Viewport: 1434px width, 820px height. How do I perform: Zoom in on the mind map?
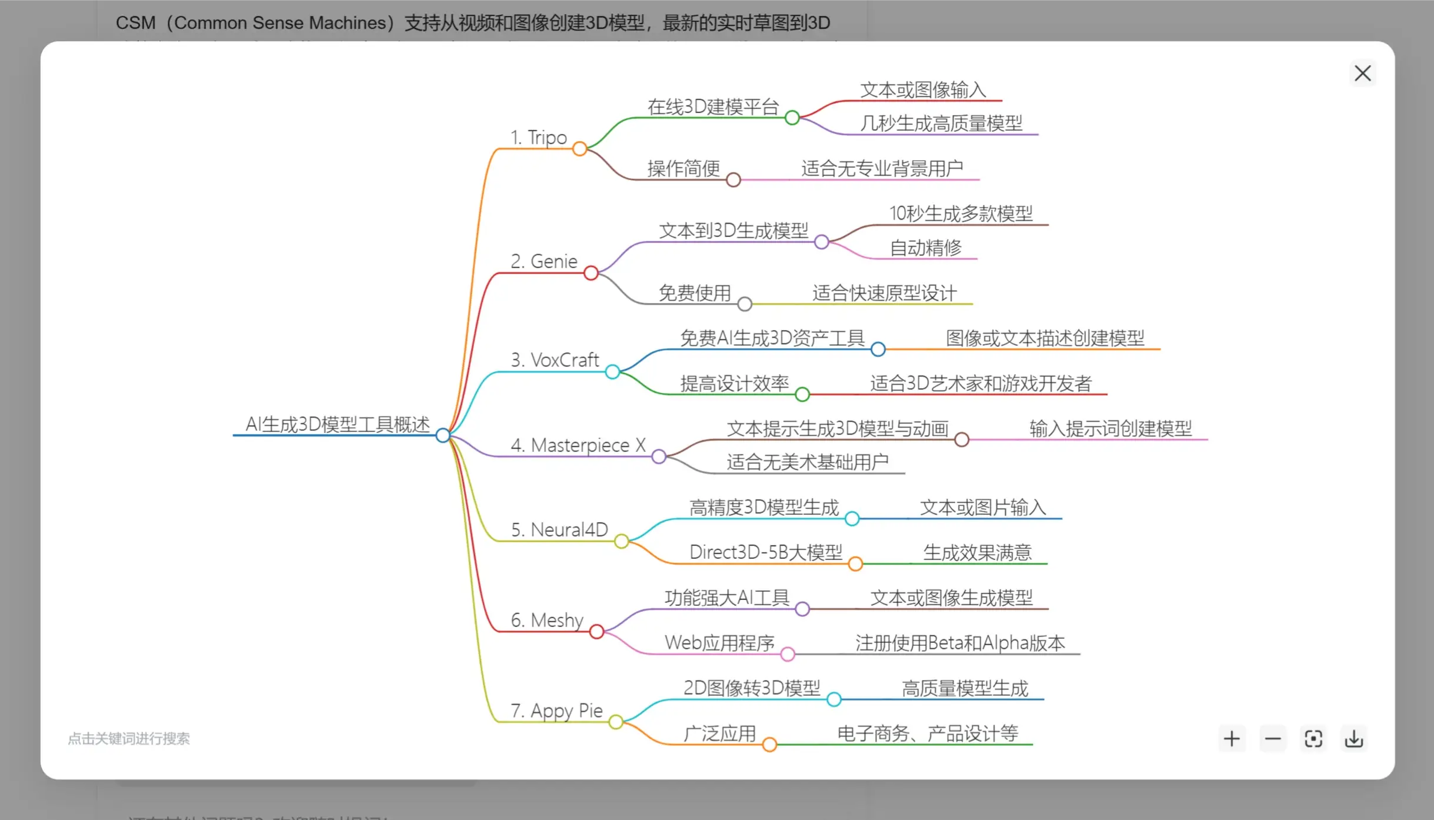click(1231, 738)
